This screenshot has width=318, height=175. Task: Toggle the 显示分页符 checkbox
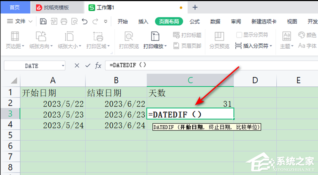[239, 35]
